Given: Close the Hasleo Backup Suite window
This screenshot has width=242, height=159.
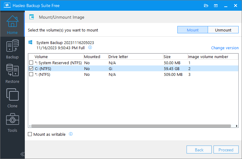Looking at the screenshot, I should [236, 6].
